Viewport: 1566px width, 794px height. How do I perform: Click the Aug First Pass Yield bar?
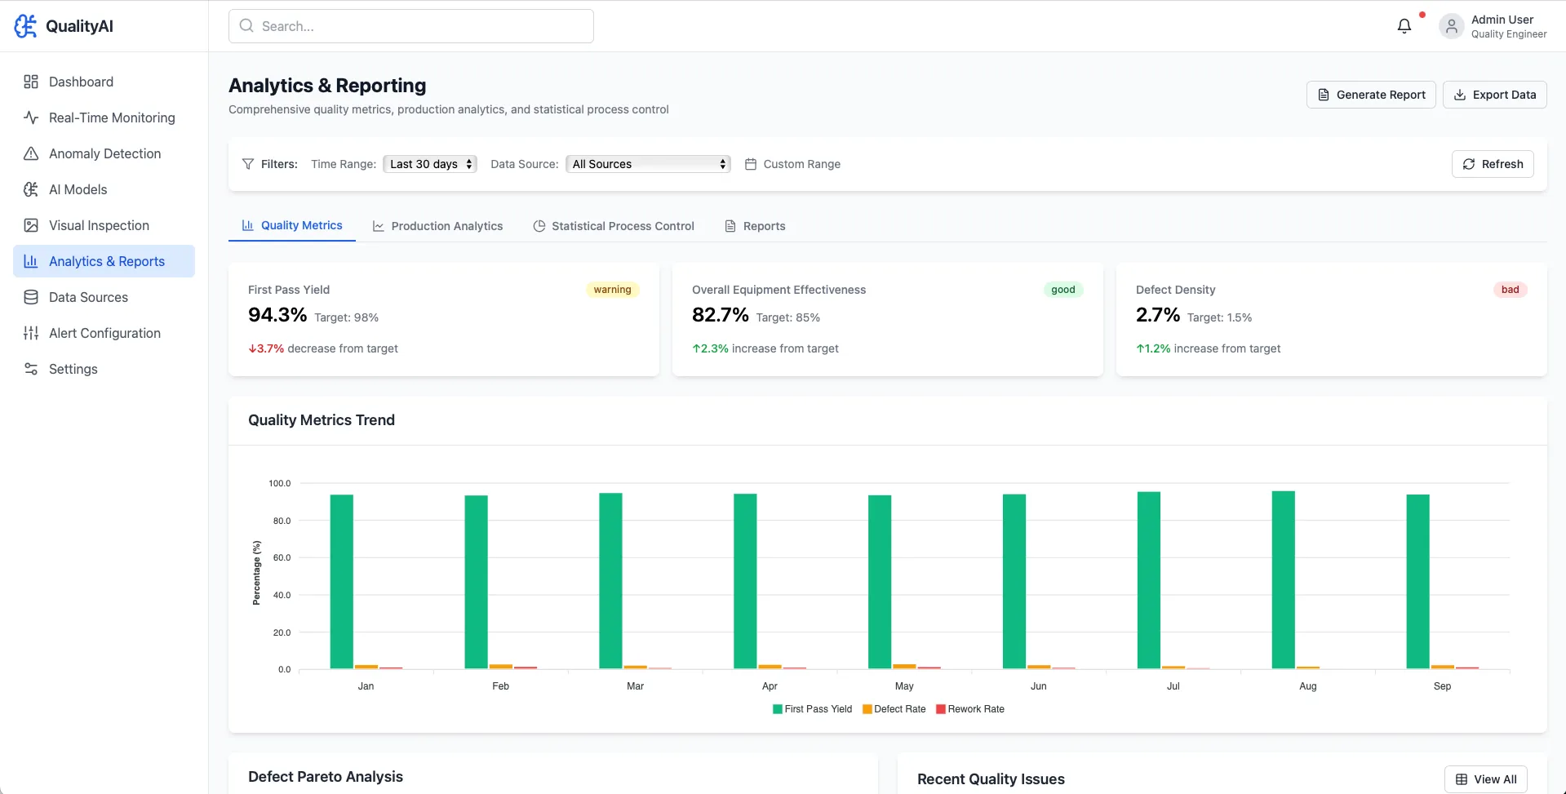tap(1284, 580)
